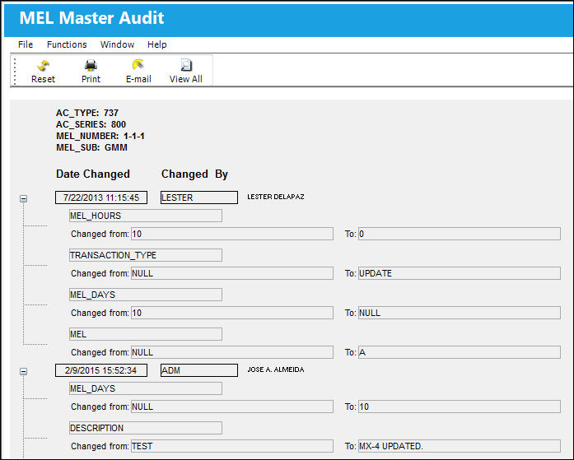The width and height of the screenshot is (574, 460).
Task: Click MEL_HOURS Changed from value 10
Action: [232, 234]
